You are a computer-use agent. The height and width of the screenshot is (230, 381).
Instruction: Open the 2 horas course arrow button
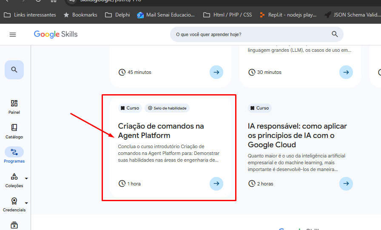click(346, 184)
